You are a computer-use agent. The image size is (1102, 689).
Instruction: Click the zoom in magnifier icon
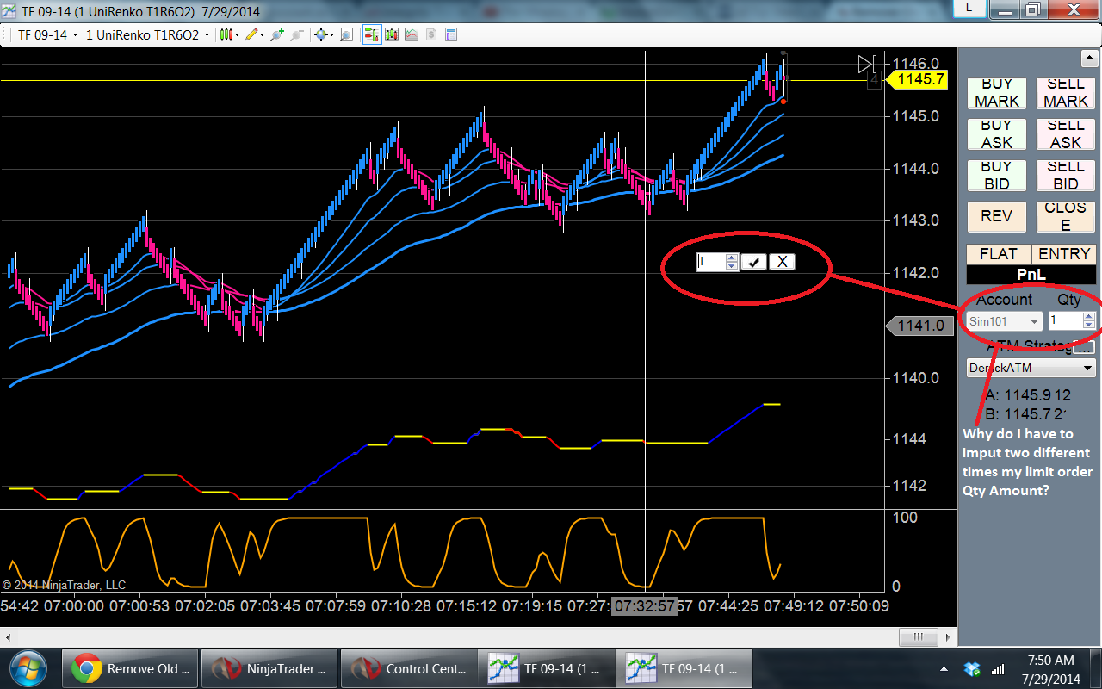[277, 35]
